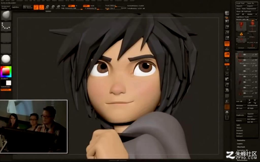Open the current brush thumbnail selector
The image size is (260, 162).
(x=6, y=15)
